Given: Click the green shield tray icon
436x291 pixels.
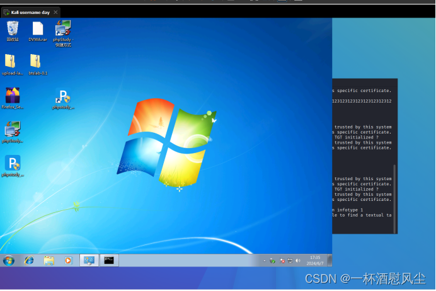Looking at the screenshot, I should click(x=272, y=261).
